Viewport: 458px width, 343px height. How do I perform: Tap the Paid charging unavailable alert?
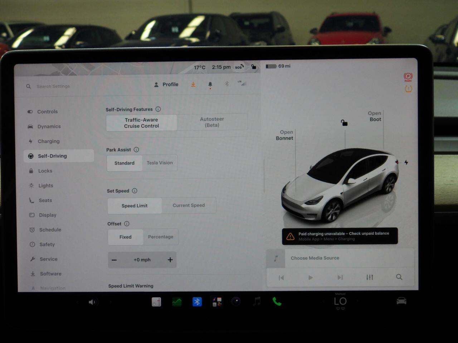(x=340, y=236)
